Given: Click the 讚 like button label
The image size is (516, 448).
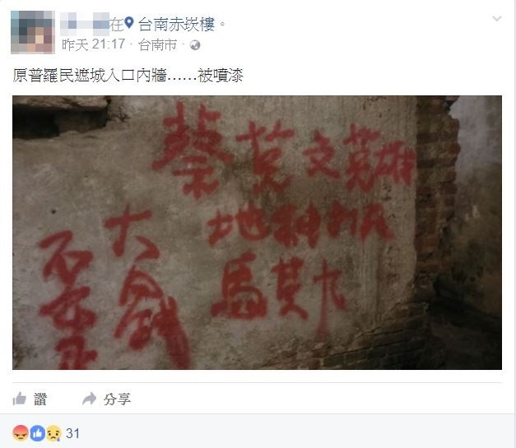Looking at the screenshot, I should pos(40,400).
